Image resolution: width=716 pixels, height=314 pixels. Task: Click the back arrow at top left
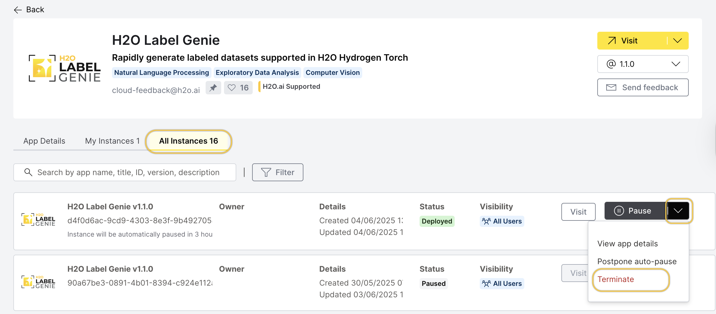(x=18, y=10)
